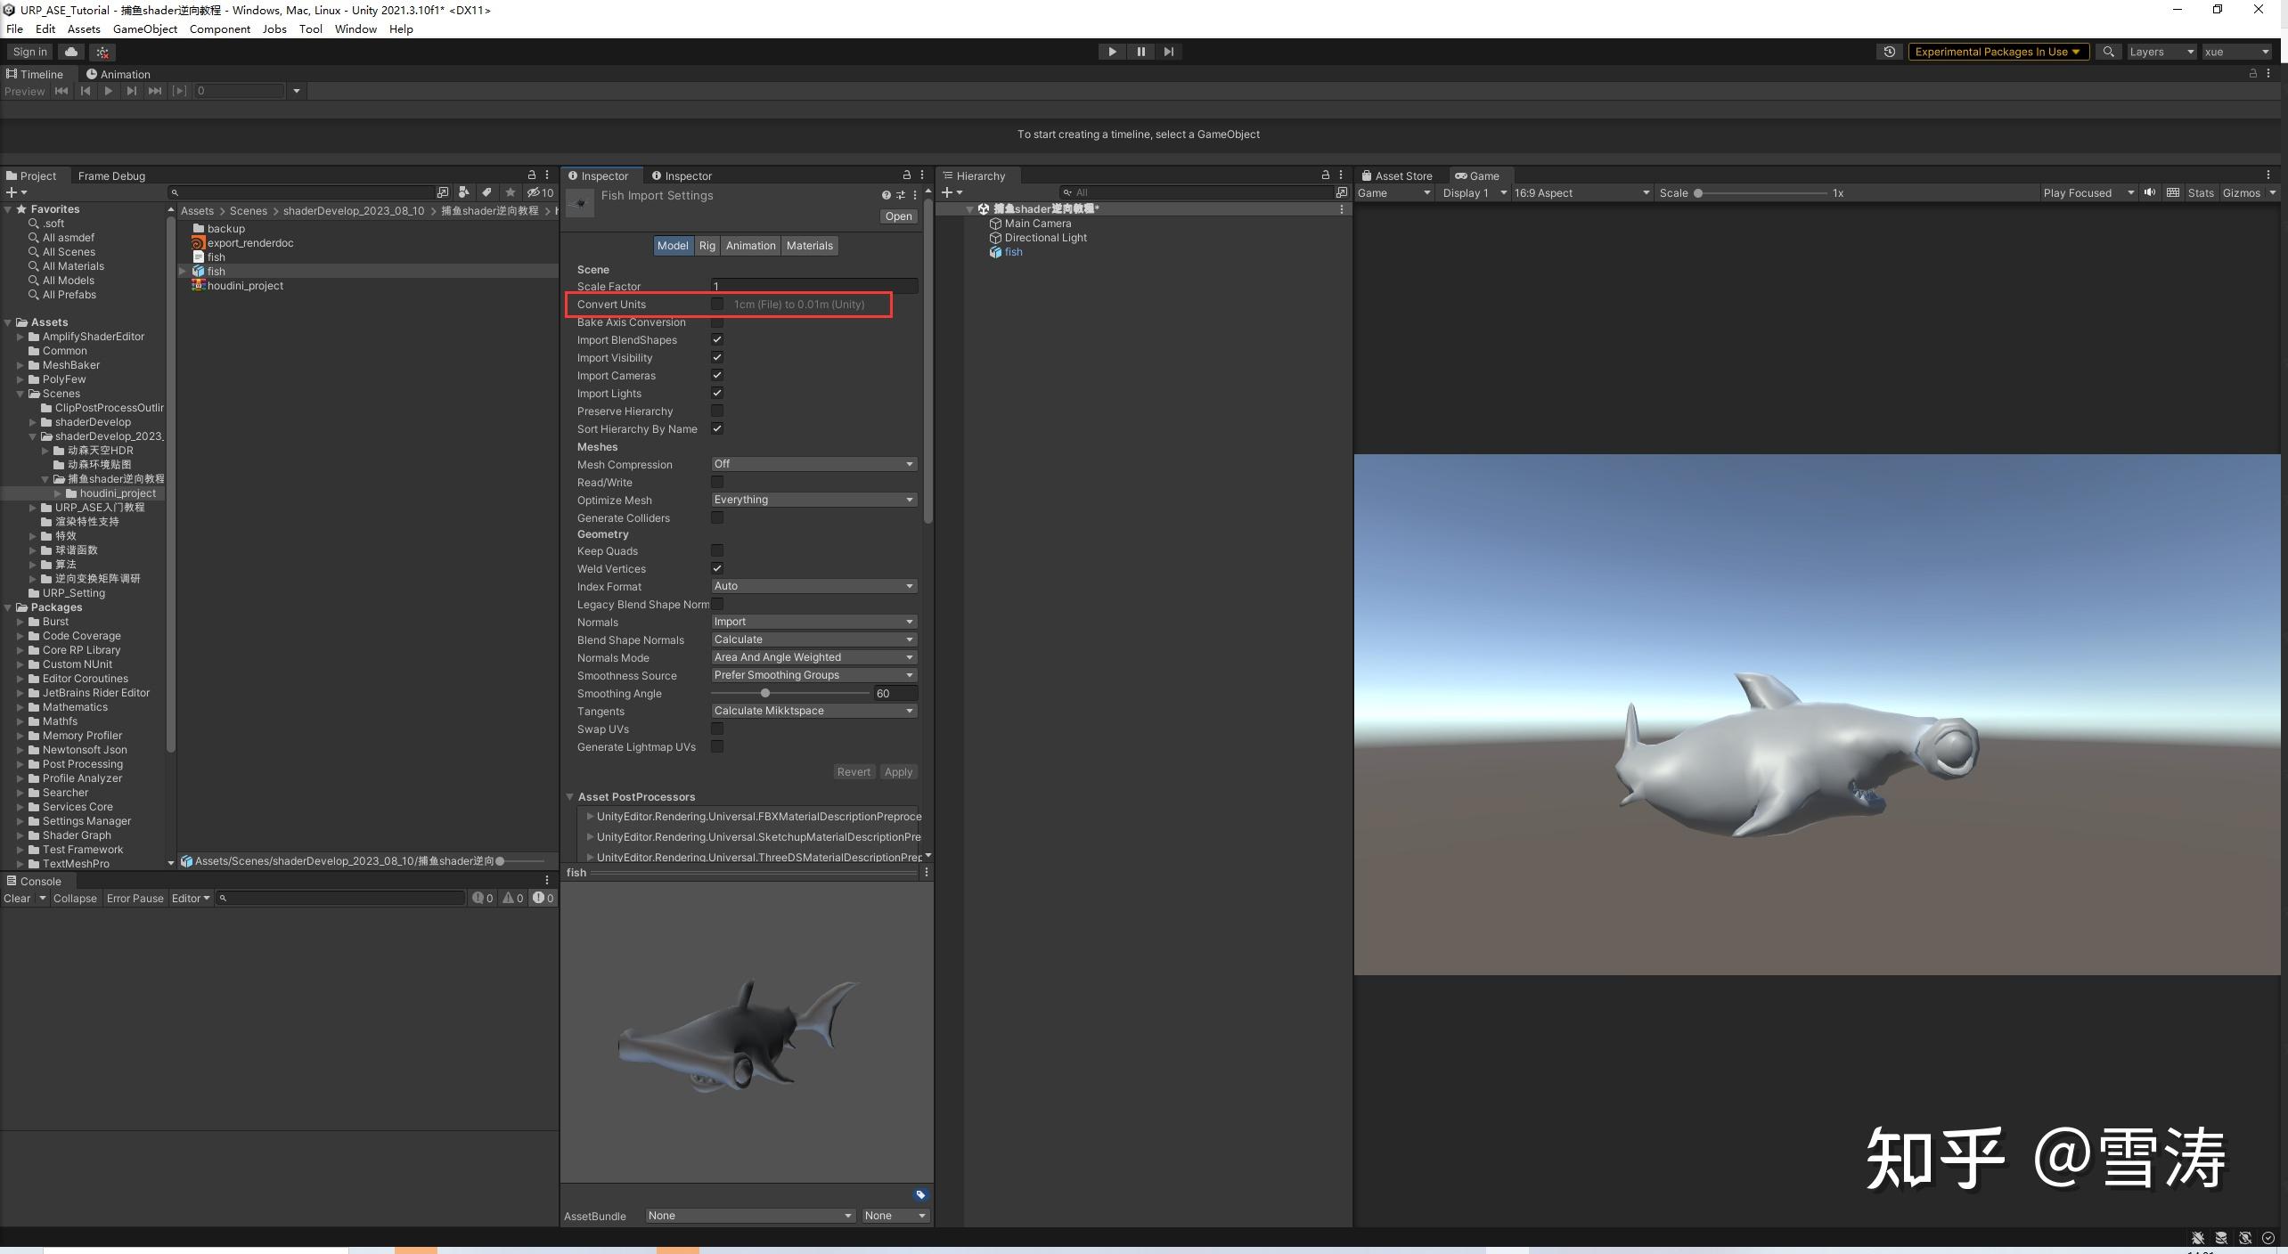Mute audio in the Game view toolbar
Image resolution: width=2288 pixels, height=1254 pixels.
click(x=2151, y=192)
